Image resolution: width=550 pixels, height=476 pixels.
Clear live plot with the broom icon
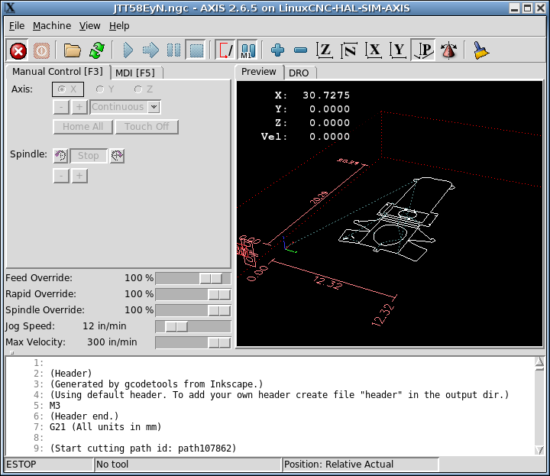pyautogui.click(x=481, y=50)
